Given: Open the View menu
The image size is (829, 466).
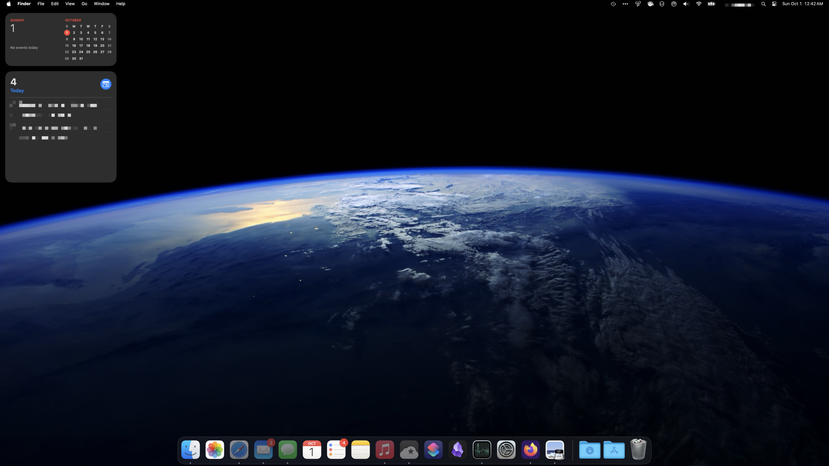Looking at the screenshot, I should coord(70,4).
